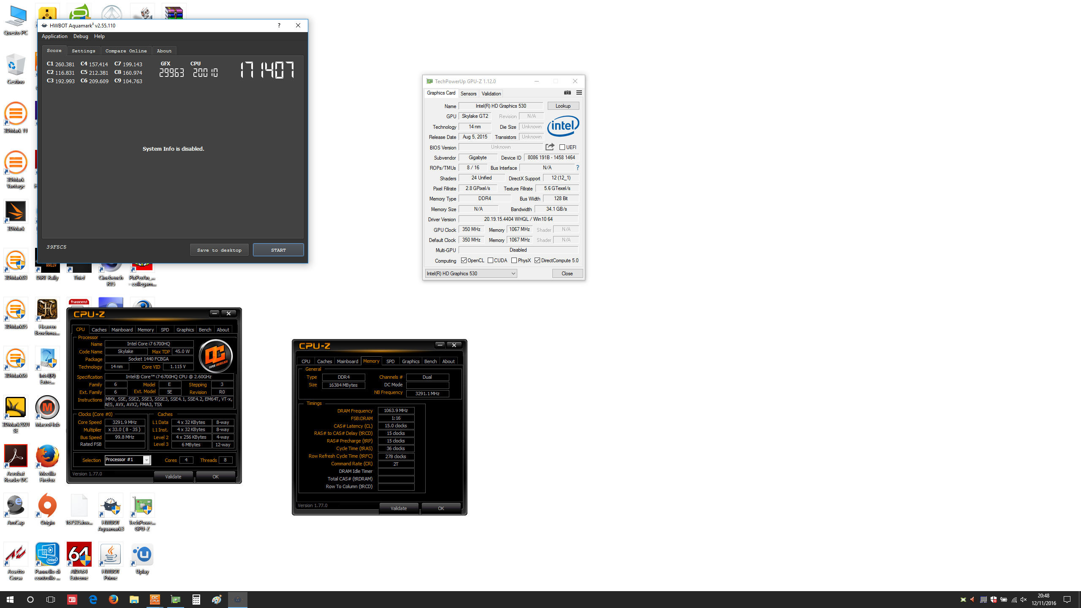This screenshot has height=608, width=1081.
Task: Open the DiRT Rally desktop shortcut
Action: (x=47, y=270)
